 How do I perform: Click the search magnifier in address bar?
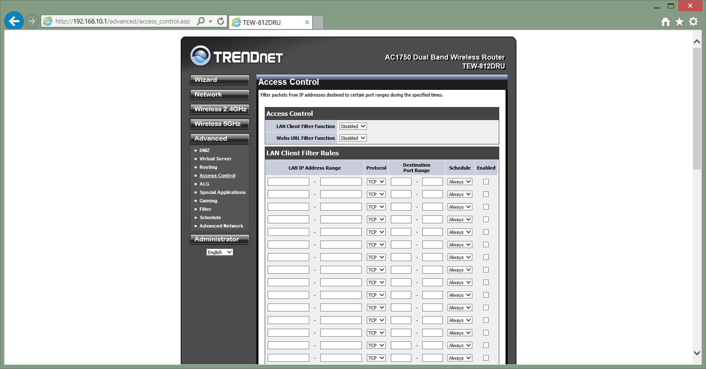201,21
